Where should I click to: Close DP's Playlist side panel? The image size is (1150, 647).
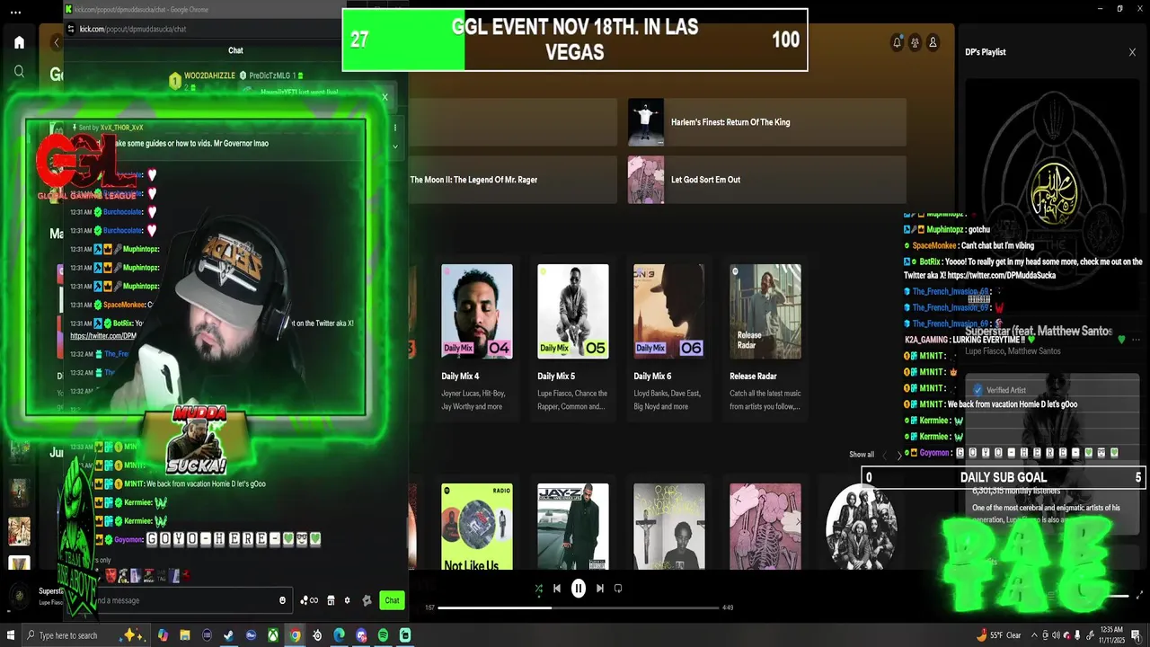tap(1132, 52)
